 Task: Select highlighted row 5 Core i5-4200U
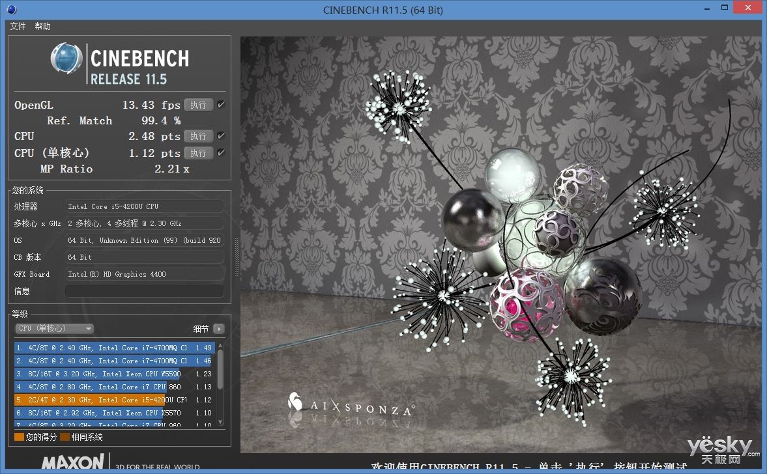pyautogui.click(x=115, y=400)
